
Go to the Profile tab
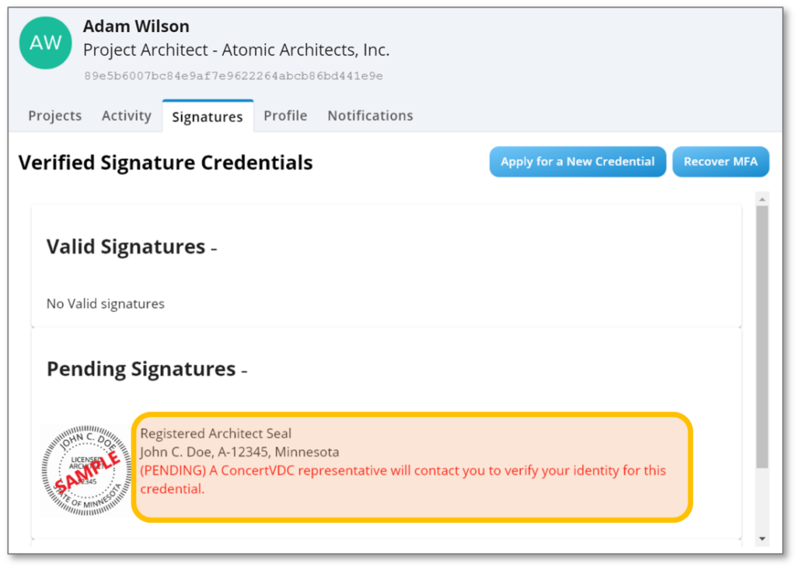tap(285, 116)
